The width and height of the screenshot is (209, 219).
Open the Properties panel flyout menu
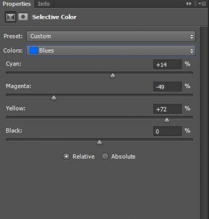point(202,4)
